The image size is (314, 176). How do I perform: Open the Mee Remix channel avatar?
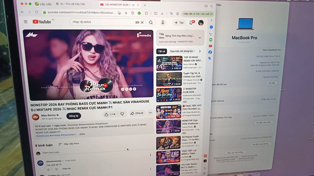[36, 117]
